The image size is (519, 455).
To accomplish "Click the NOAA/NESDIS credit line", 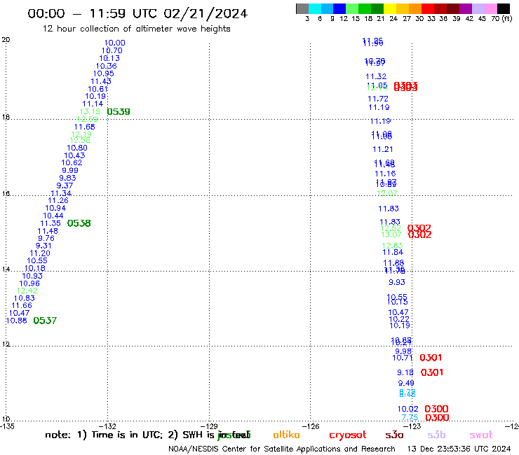I will click(282, 449).
